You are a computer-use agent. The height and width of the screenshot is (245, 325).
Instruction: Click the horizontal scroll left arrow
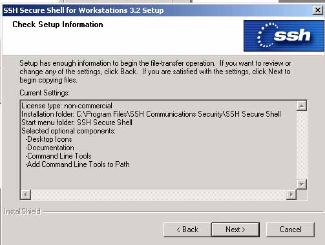pos(26,195)
